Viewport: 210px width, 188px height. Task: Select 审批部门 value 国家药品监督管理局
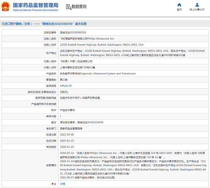[x=71, y=129]
